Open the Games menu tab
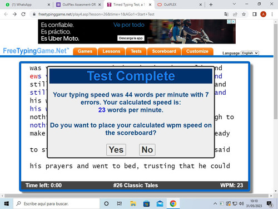The width and height of the screenshot is (278, 209). click(85, 51)
